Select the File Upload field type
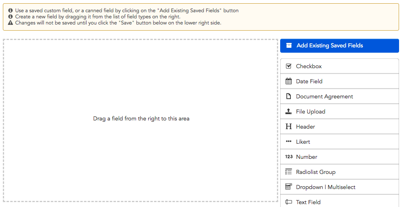406x207 pixels. pyautogui.click(x=339, y=111)
